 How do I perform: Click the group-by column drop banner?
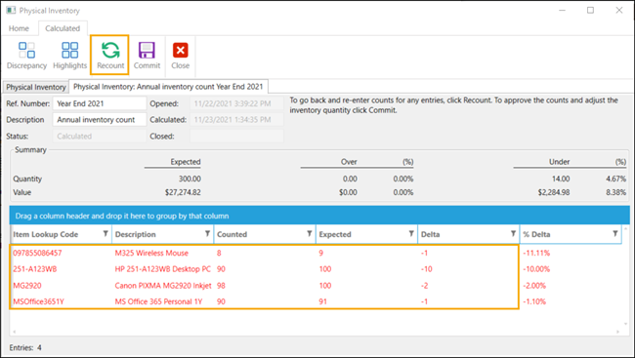point(319,216)
